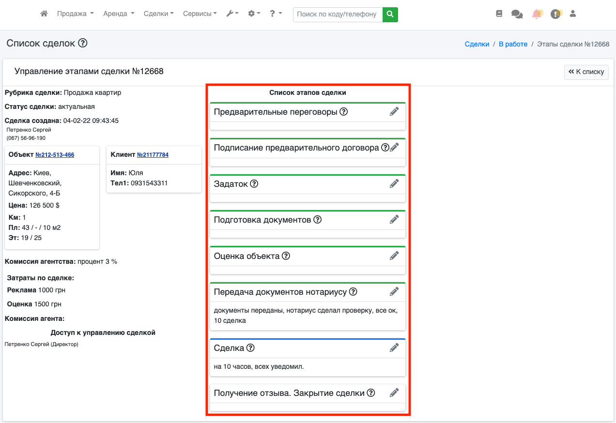The width and height of the screenshot is (616, 423).
Task: Edit the Сделка stage with pencil
Action: [394, 347]
